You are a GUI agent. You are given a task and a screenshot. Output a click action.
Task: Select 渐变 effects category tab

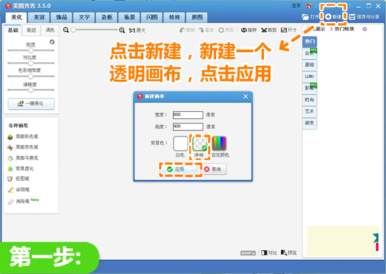click(309, 123)
